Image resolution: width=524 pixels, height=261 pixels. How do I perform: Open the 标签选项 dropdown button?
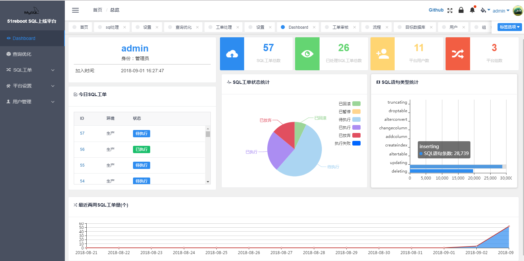point(509,27)
